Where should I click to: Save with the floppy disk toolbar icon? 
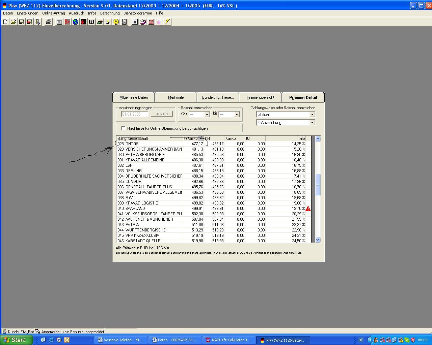[22, 22]
